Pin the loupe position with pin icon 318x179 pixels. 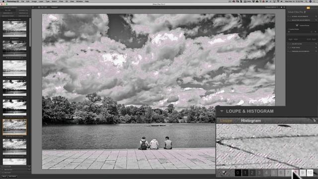pos(314,120)
